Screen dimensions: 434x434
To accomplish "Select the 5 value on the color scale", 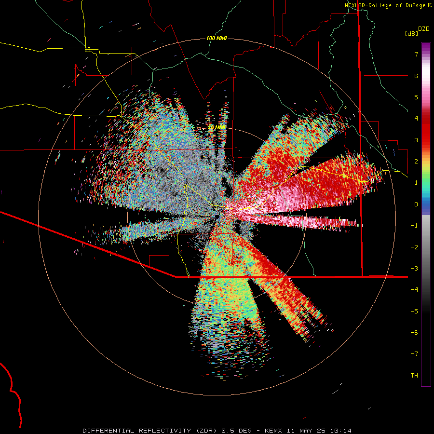I will point(416,97).
